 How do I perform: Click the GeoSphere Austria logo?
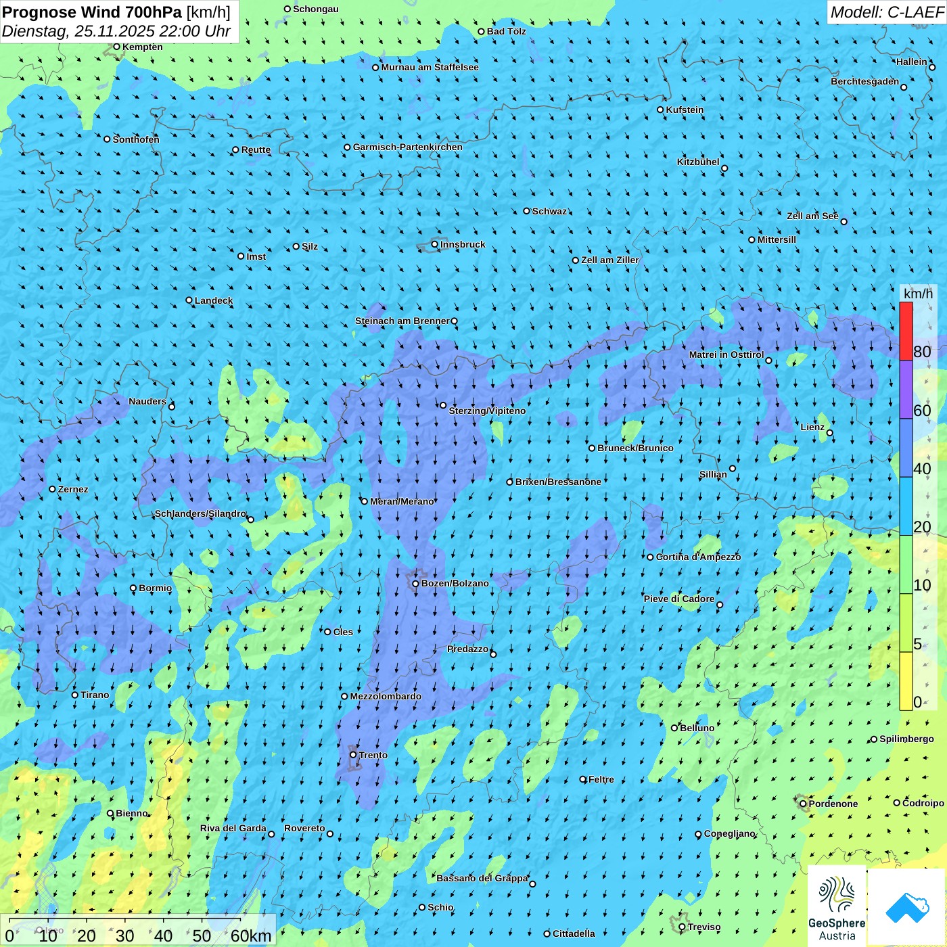tap(837, 906)
